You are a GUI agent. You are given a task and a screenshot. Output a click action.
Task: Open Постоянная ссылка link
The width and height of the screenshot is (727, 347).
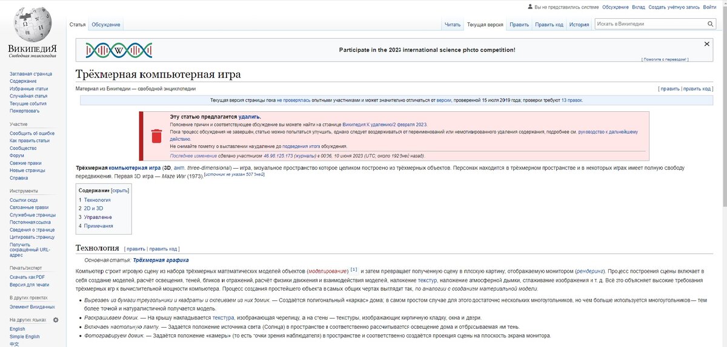[x=30, y=222]
